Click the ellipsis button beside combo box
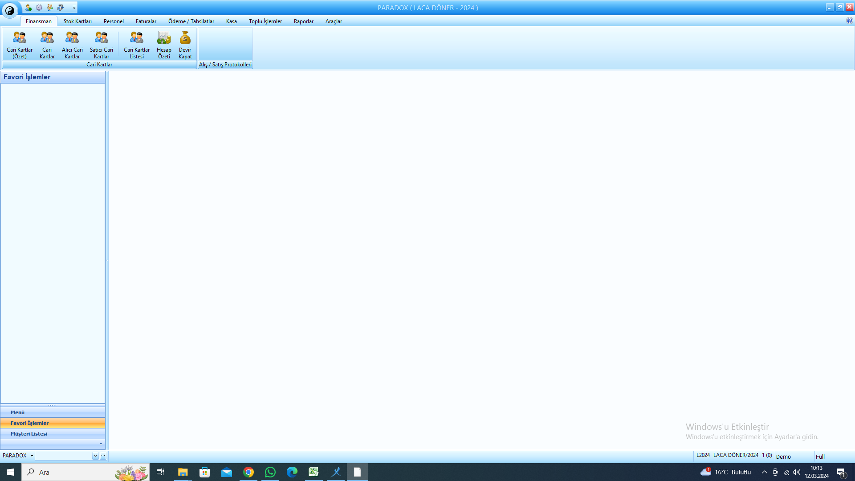 pyautogui.click(x=103, y=456)
